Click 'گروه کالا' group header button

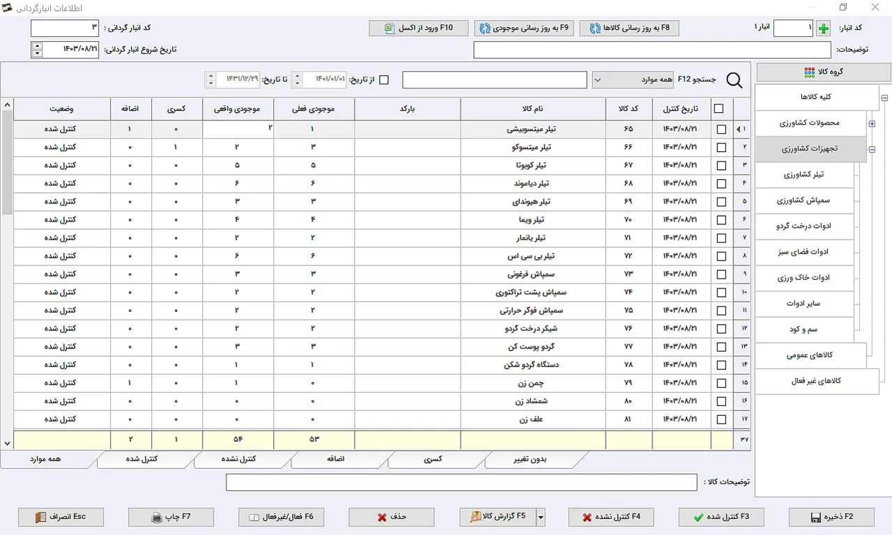point(824,72)
